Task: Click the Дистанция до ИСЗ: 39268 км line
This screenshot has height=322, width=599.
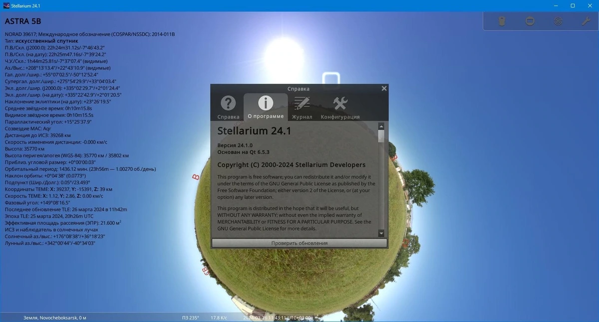Action: click(38, 135)
